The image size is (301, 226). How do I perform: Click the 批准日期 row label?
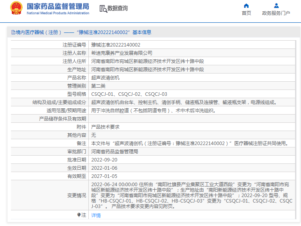77,160
